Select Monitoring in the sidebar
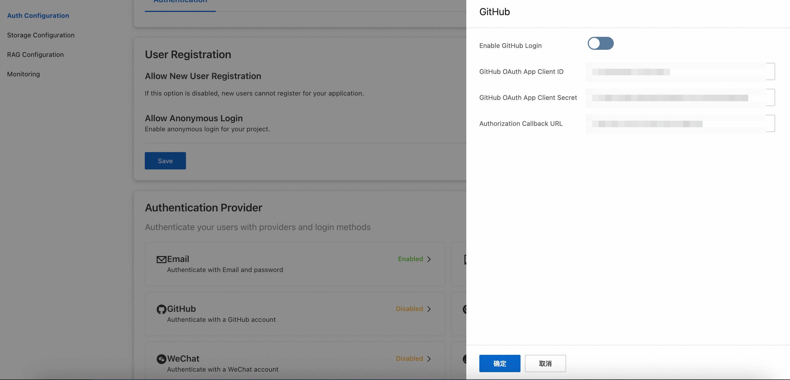The height and width of the screenshot is (380, 790). [x=23, y=74]
